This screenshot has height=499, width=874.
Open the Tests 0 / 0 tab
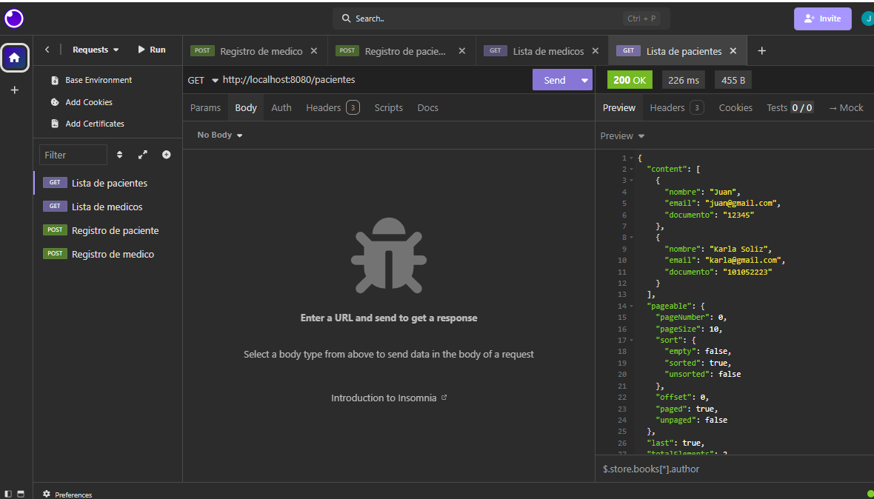(790, 107)
